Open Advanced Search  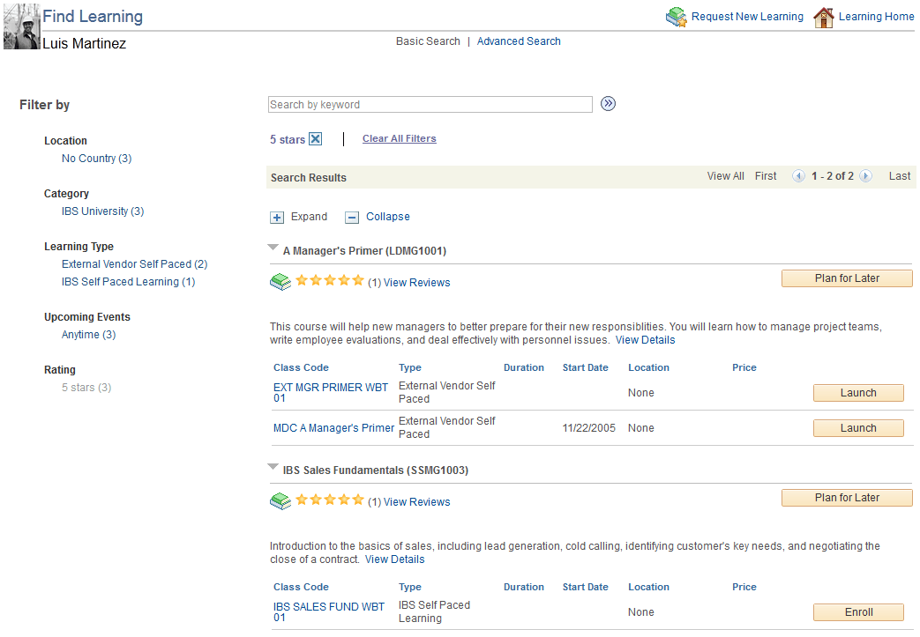[x=519, y=41]
